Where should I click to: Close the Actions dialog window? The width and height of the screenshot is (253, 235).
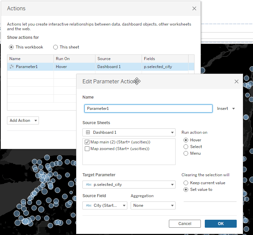194,9
